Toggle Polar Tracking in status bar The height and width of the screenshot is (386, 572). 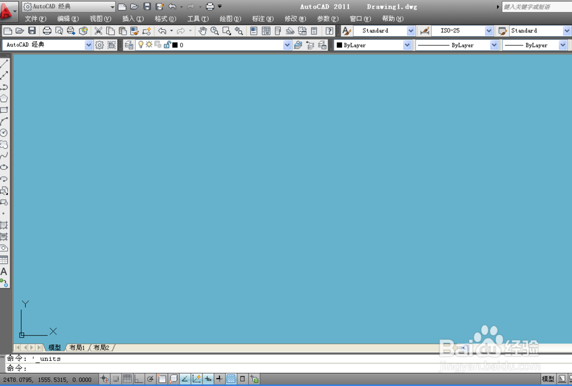150,379
